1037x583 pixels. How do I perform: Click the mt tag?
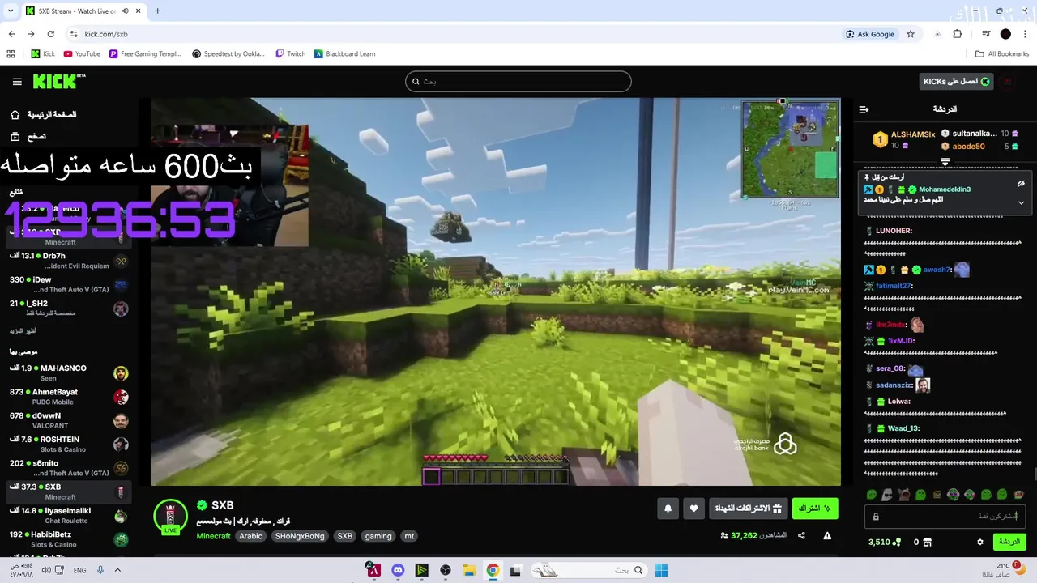click(409, 536)
